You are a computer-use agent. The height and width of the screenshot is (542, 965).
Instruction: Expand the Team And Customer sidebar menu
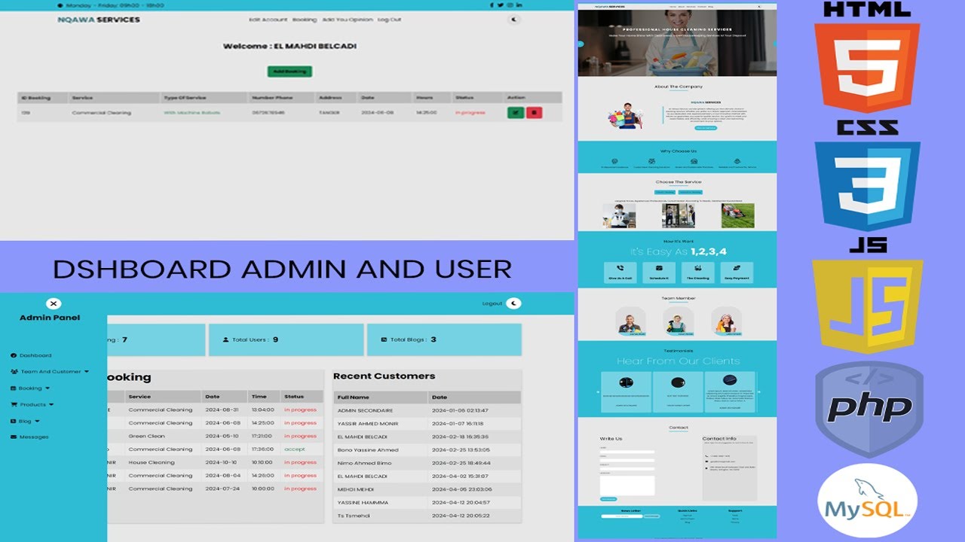click(x=50, y=371)
